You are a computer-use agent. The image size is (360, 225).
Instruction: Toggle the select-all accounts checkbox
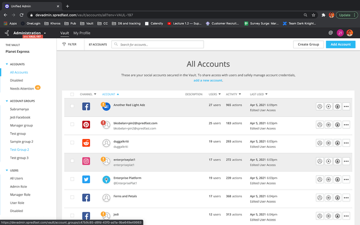tap(72, 94)
